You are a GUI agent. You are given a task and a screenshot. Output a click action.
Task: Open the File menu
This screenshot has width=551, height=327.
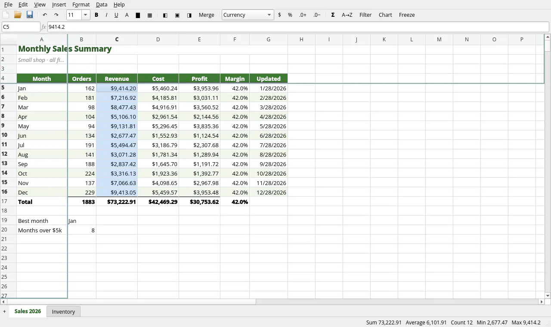click(x=8, y=4)
